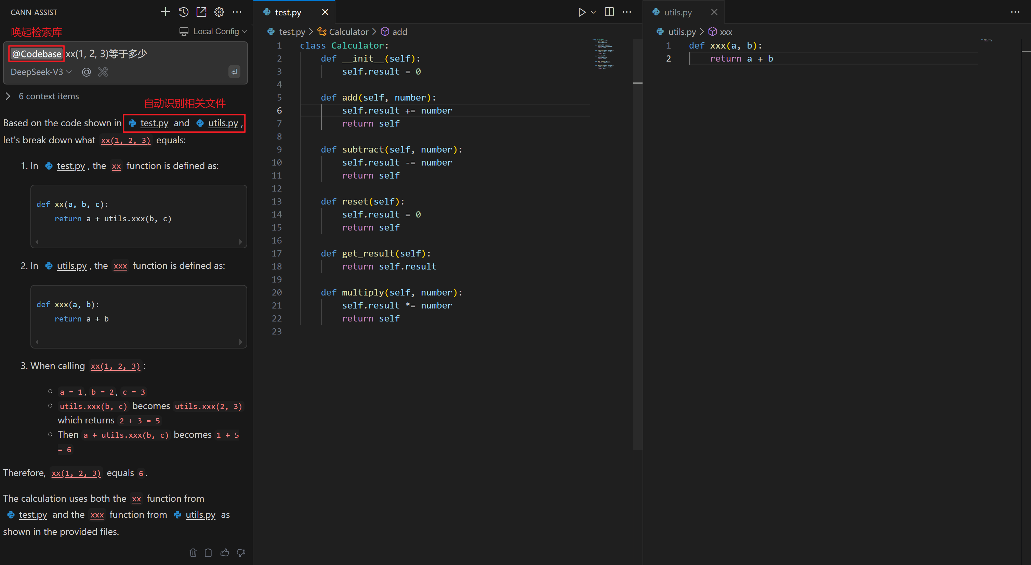Click the tools wrench icon
Viewport: 1031px width, 565px height.
click(x=103, y=72)
